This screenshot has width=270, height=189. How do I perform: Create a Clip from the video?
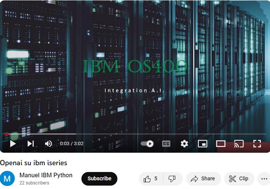(x=239, y=179)
